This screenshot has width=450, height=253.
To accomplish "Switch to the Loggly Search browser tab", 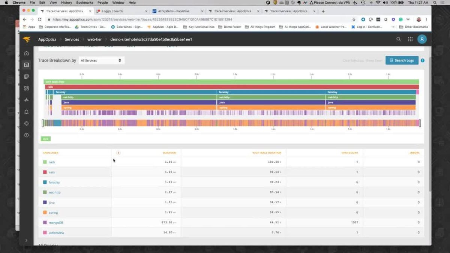I will (x=112, y=11).
